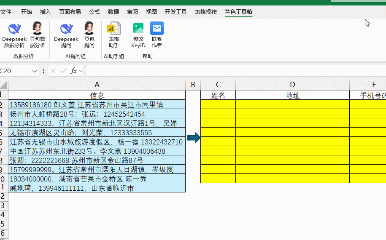This screenshot has width=386, height=240.
Task: Click the 姓名 header cell
Action: [218, 95]
